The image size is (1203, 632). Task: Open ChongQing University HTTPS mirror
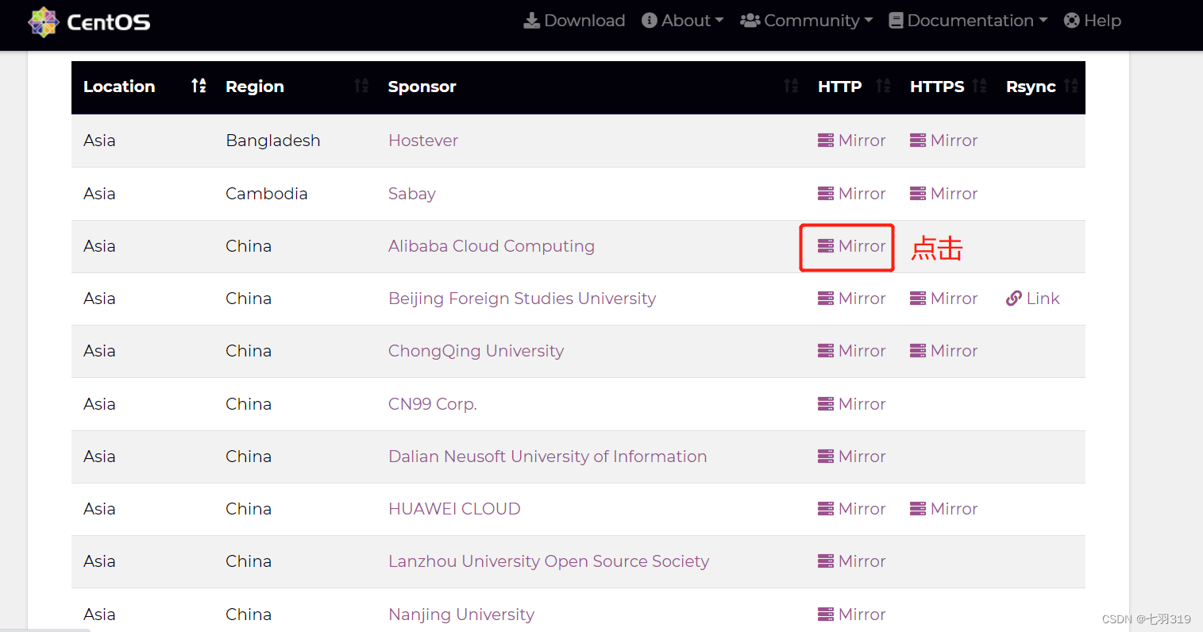(943, 351)
